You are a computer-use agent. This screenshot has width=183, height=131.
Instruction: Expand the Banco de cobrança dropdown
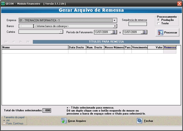115,26
